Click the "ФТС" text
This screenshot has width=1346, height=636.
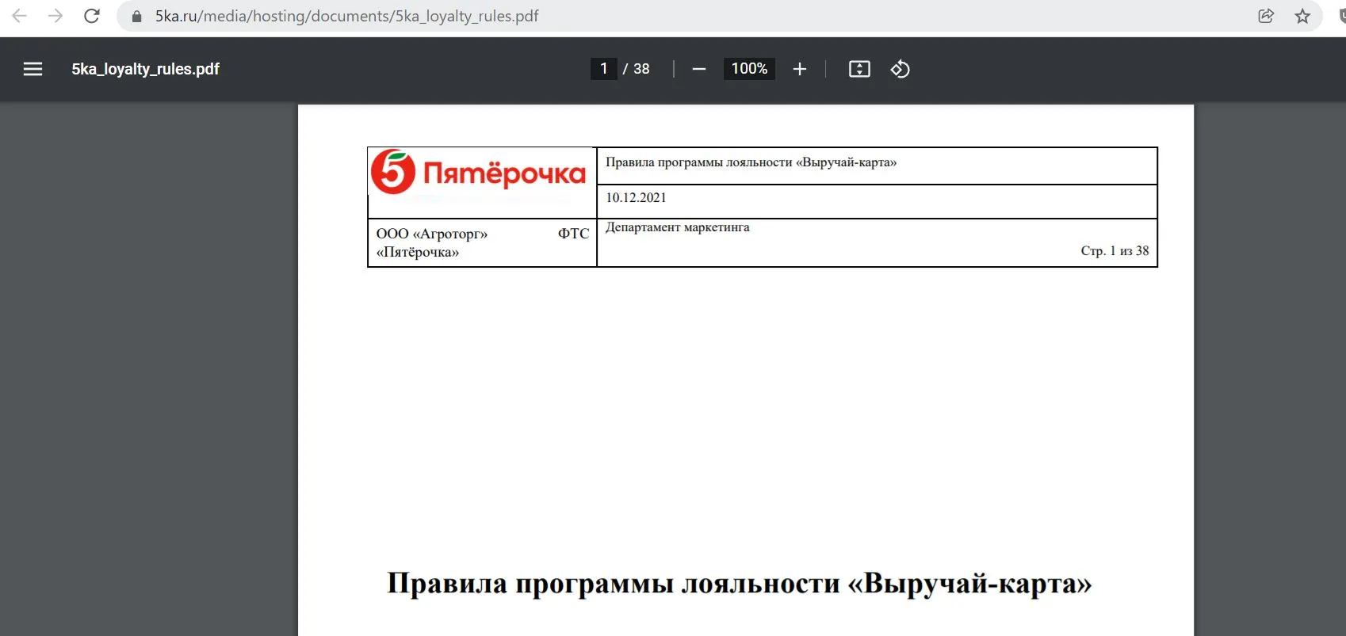point(573,234)
